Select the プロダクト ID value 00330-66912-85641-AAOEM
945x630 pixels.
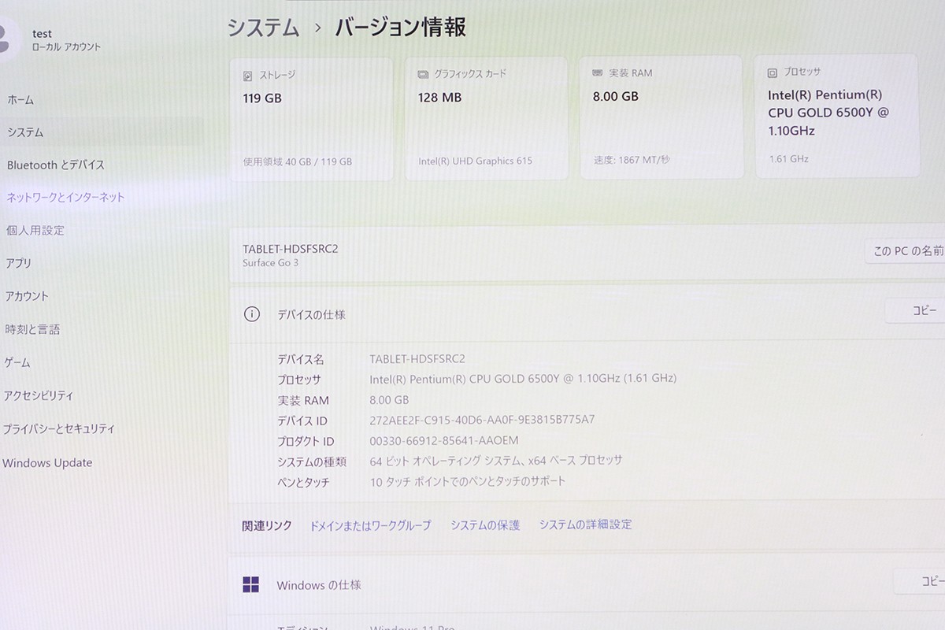444,440
